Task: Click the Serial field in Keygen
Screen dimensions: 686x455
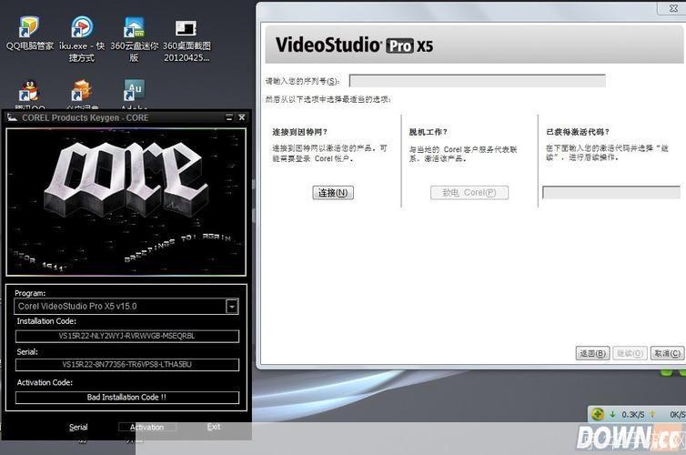Action: click(127, 364)
